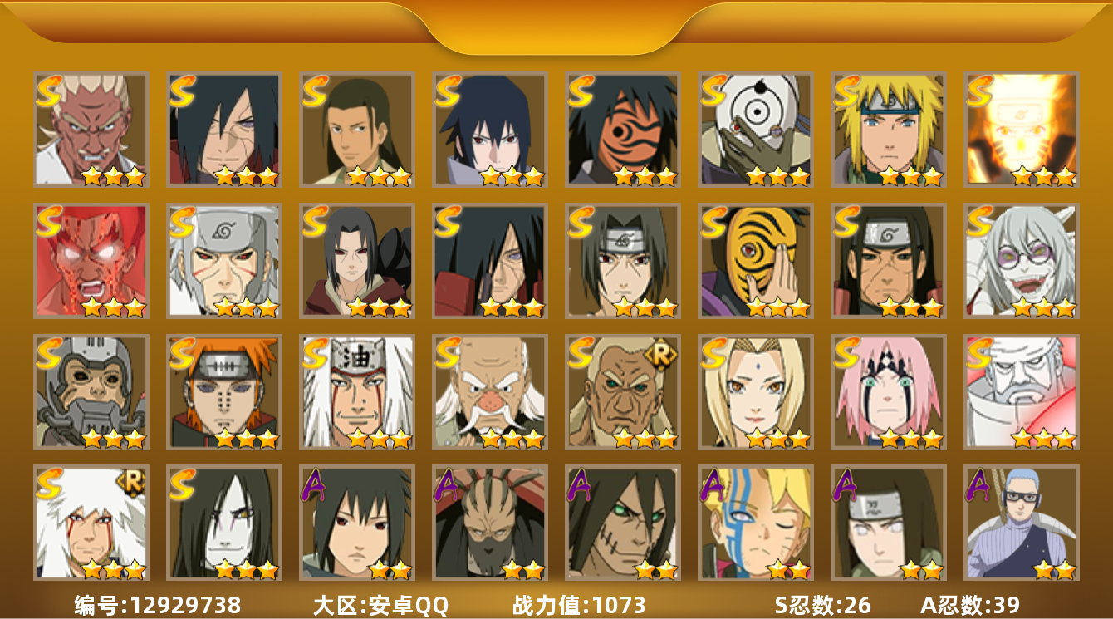Select the bald mustached ninja with white hair tuft

[489, 391]
